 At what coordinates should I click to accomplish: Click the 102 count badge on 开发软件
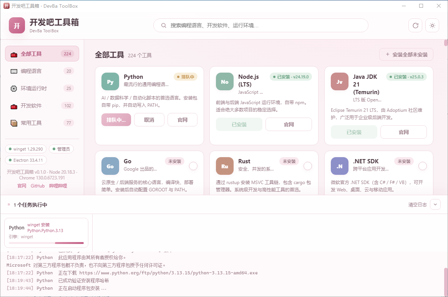[67, 106]
